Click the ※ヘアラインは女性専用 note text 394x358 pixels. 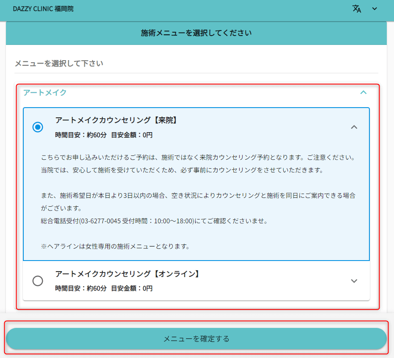click(115, 246)
